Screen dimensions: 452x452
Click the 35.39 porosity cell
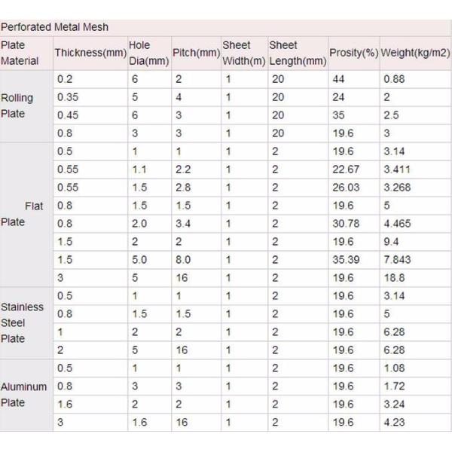(x=346, y=260)
